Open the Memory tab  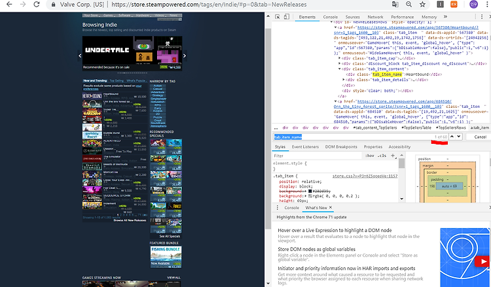pyautogui.click(x=429, y=17)
